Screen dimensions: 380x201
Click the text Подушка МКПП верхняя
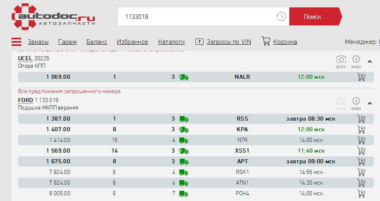[48, 108]
